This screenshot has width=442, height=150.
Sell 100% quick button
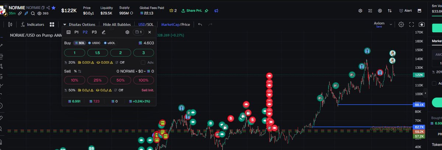click(x=143, y=80)
